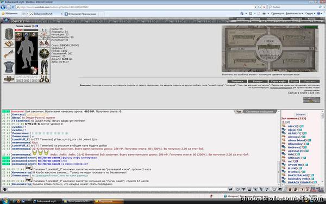Select the Чат tab
Image resolution: width=326 pixels, height=204 pixels.
(239, 112)
